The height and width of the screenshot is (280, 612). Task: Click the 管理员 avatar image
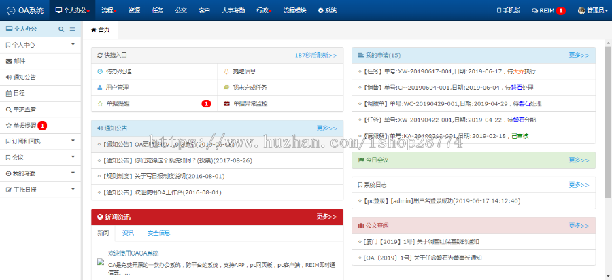click(581, 10)
